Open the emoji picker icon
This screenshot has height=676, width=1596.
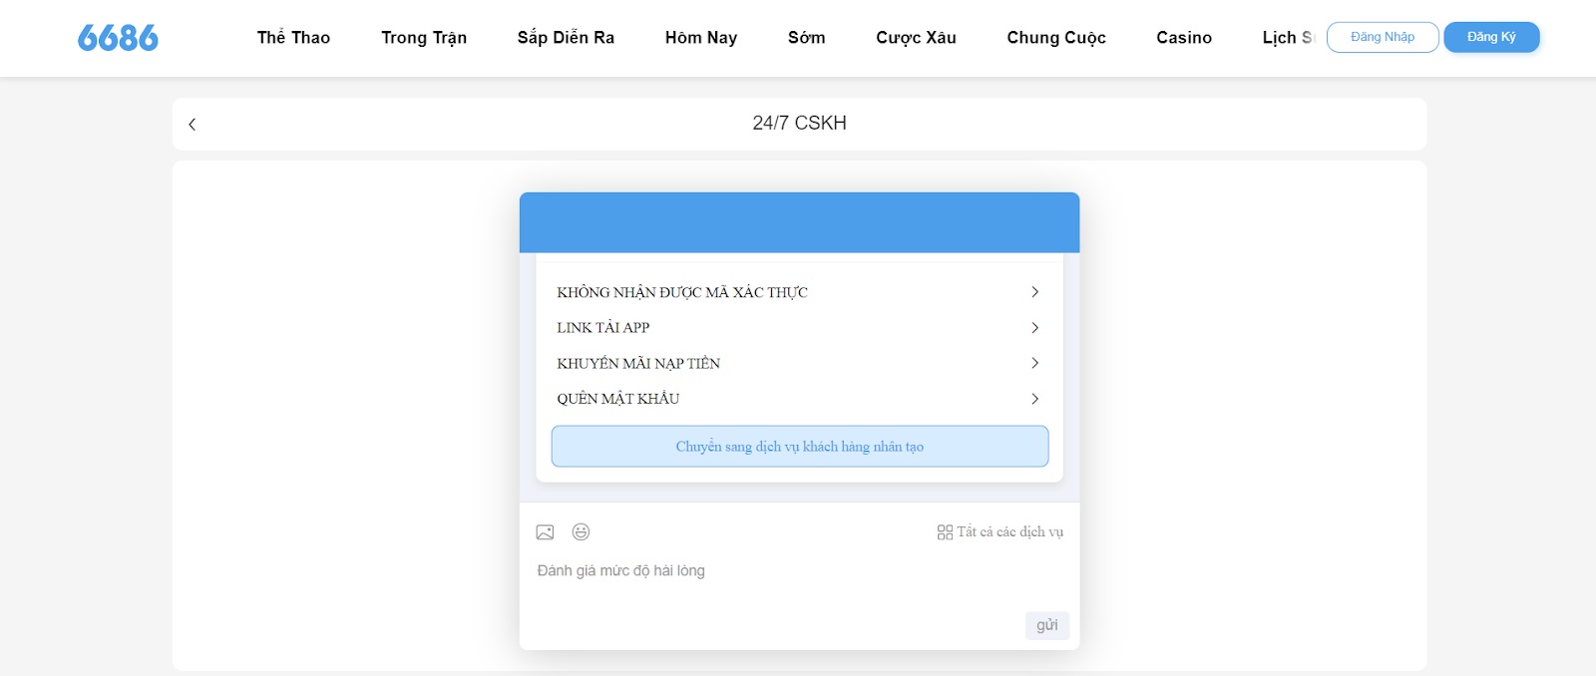point(581,532)
